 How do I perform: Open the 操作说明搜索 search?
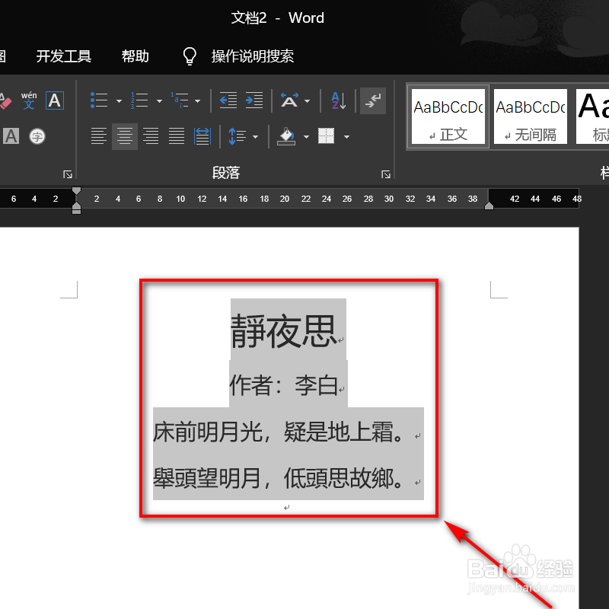(x=252, y=56)
